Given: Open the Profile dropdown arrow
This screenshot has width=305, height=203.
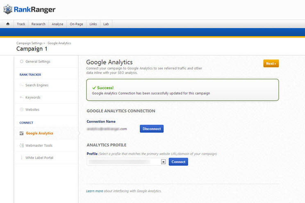Looking at the screenshot, I should click(164, 162).
